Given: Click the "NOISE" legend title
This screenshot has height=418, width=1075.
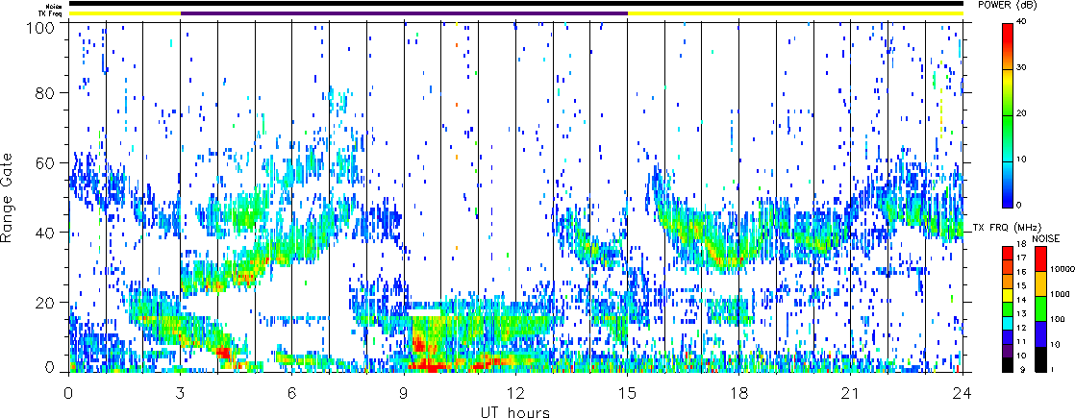Looking at the screenshot, I should coord(1047,236).
